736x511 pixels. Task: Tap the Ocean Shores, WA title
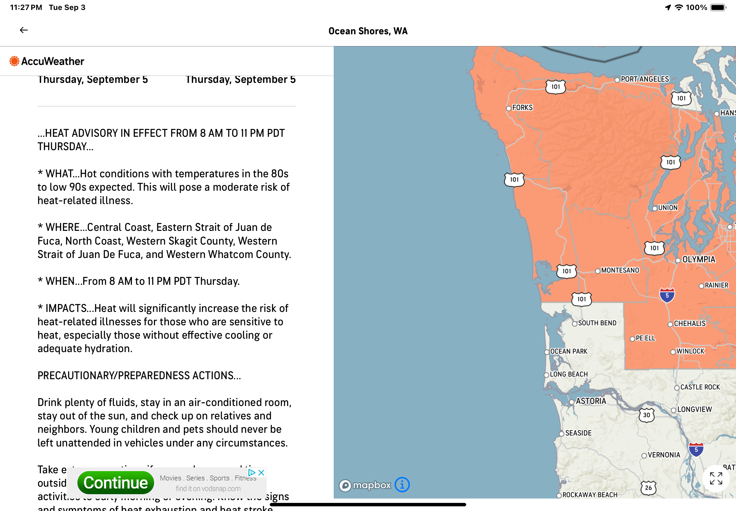click(368, 31)
